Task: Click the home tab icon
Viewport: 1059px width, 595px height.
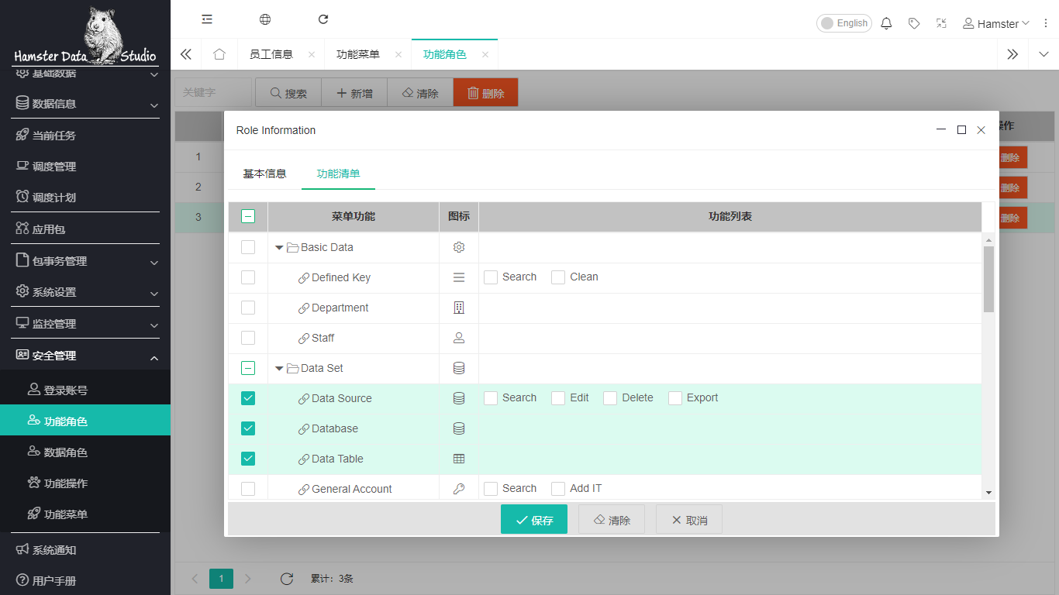Action: pyautogui.click(x=219, y=54)
